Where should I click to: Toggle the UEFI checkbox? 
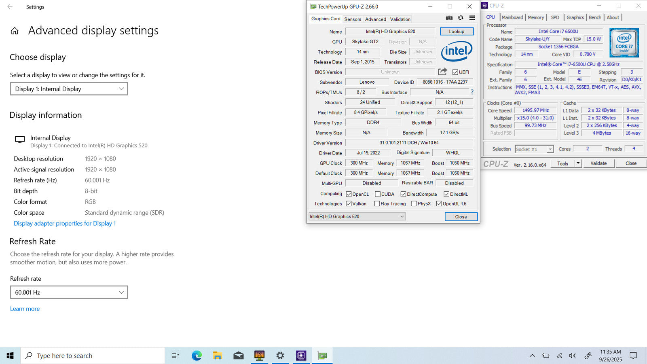pyautogui.click(x=455, y=72)
